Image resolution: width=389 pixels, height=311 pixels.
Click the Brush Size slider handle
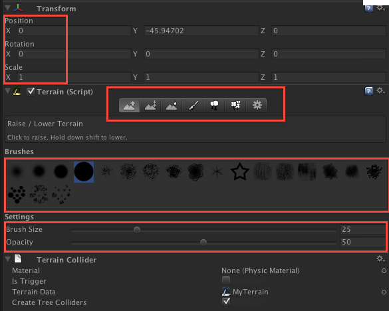pyautogui.click(x=137, y=230)
